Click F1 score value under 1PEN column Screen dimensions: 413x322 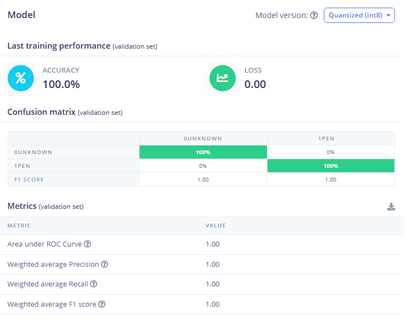330,179
